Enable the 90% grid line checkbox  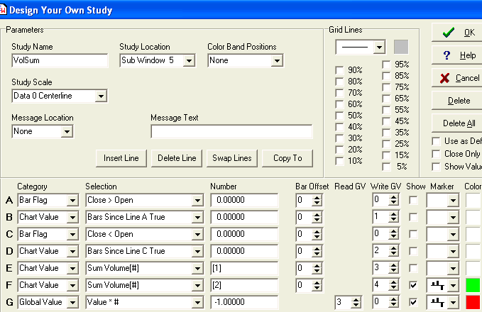click(x=340, y=70)
